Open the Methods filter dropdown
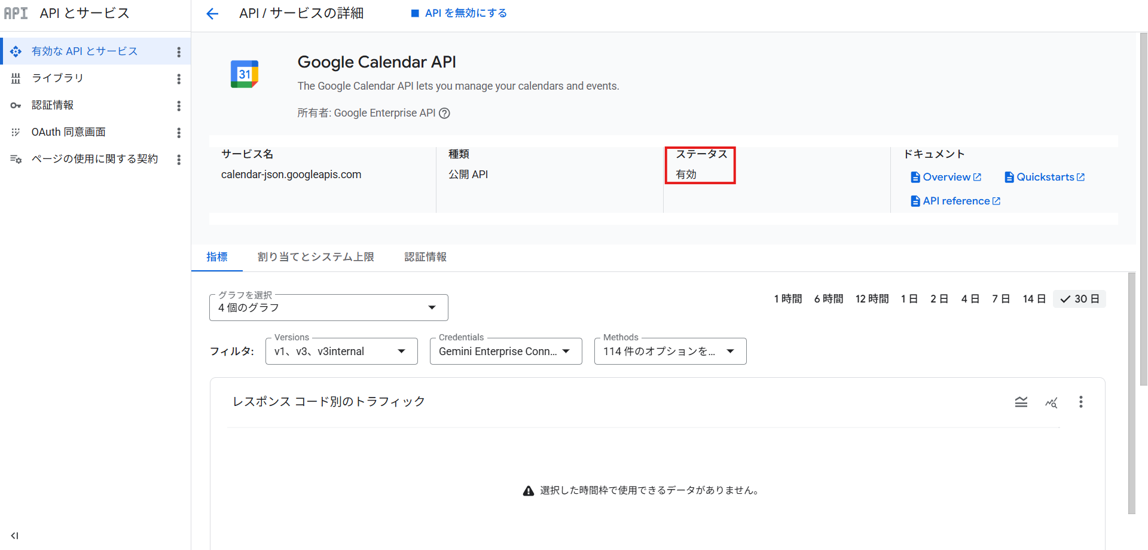The height and width of the screenshot is (550, 1148). tap(670, 352)
